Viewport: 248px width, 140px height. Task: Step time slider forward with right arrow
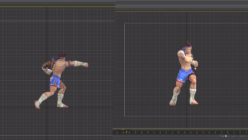click(131, 129)
